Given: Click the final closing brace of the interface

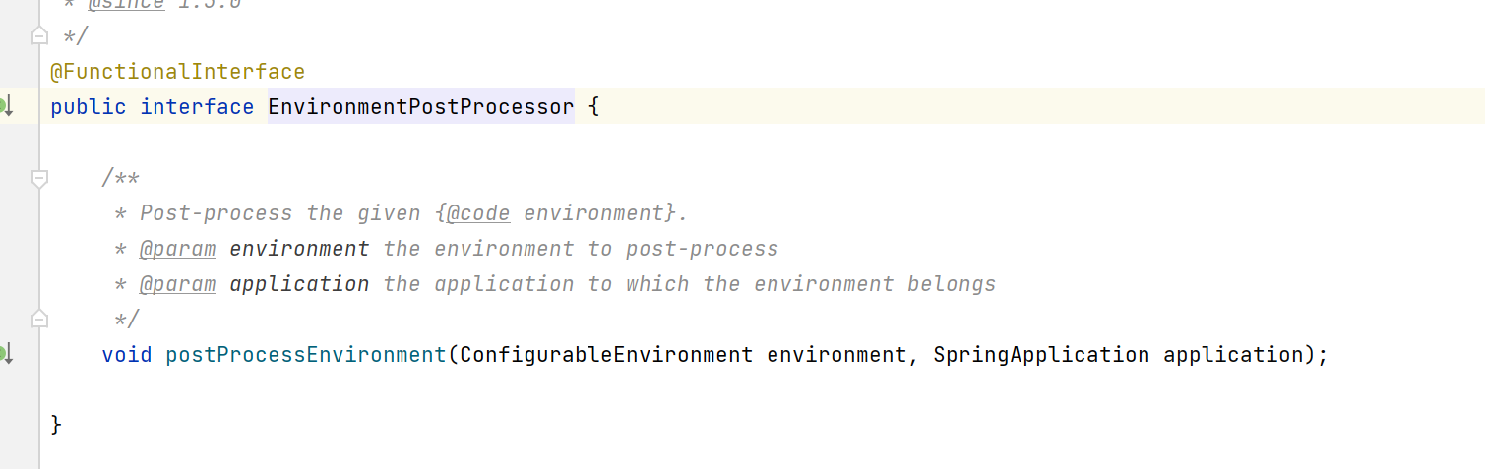Looking at the screenshot, I should point(56,425).
